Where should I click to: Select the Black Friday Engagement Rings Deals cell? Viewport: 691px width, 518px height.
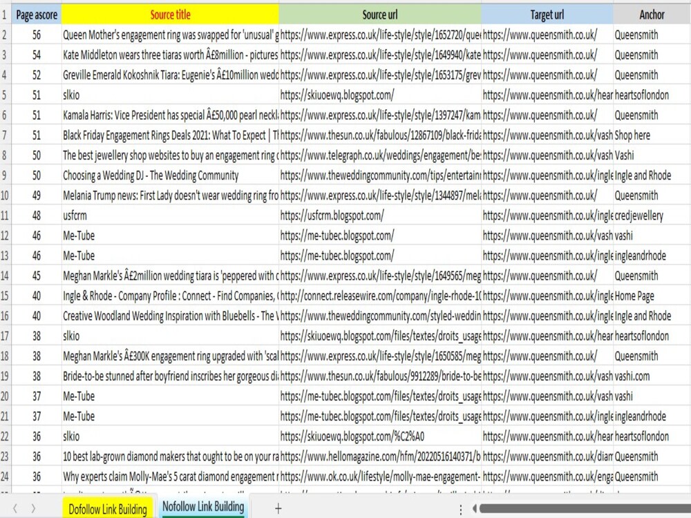pyautogui.click(x=170, y=135)
